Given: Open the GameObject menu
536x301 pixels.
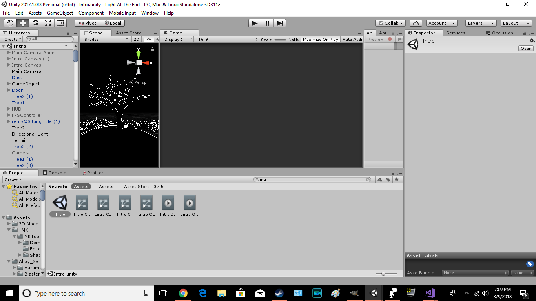Looking at the screenshot, I should (60, 13).
